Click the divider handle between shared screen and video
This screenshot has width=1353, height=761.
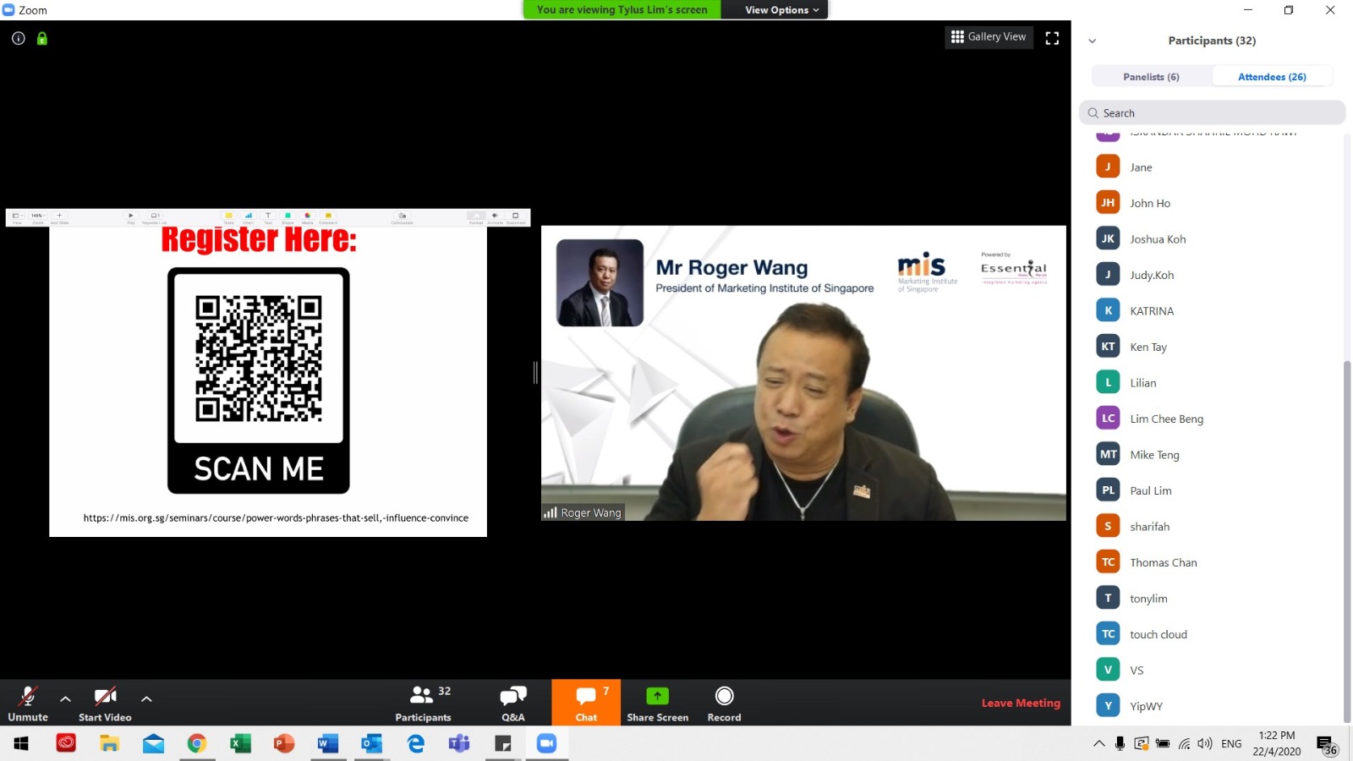(x=535, y=372)
